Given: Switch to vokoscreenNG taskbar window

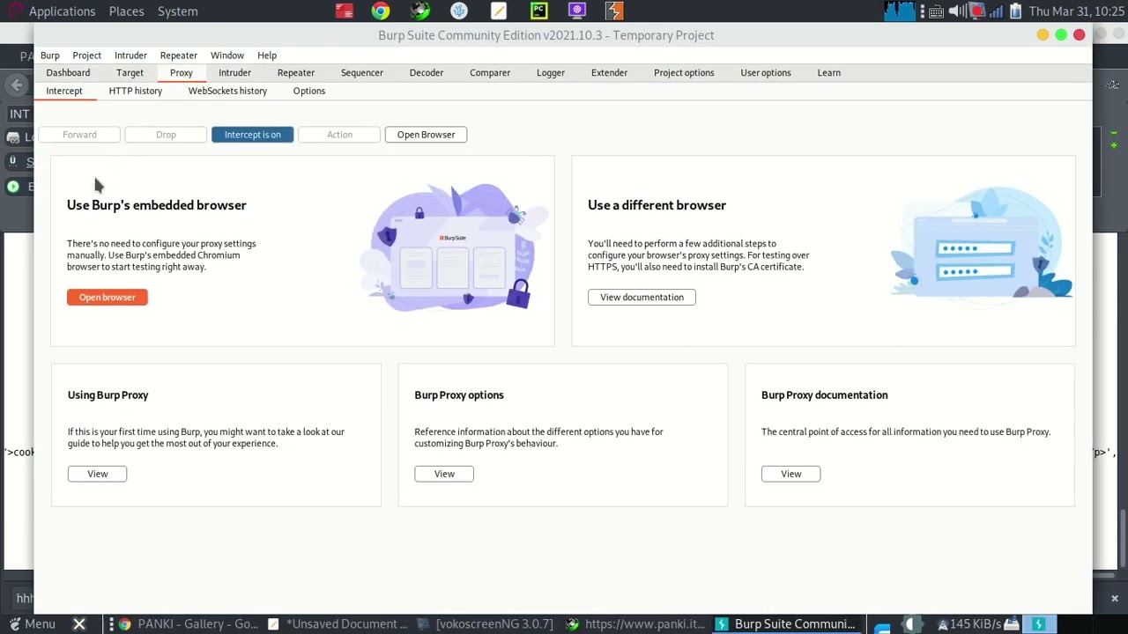Looking at the screenshot, I should [486, 623].
